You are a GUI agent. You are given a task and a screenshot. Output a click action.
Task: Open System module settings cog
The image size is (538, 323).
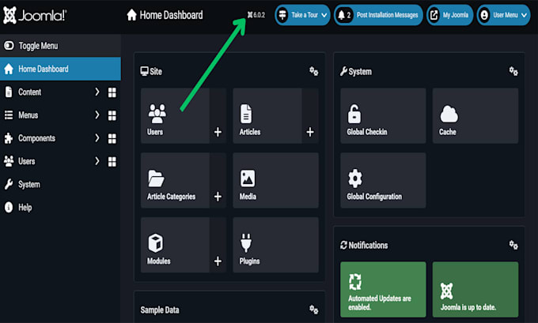(513, 71)
